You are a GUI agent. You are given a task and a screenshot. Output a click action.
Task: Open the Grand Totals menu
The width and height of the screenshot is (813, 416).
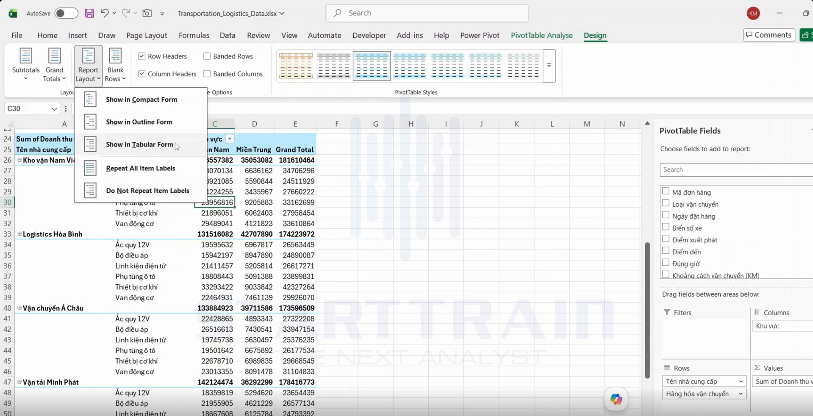click(x=54, y=65)
